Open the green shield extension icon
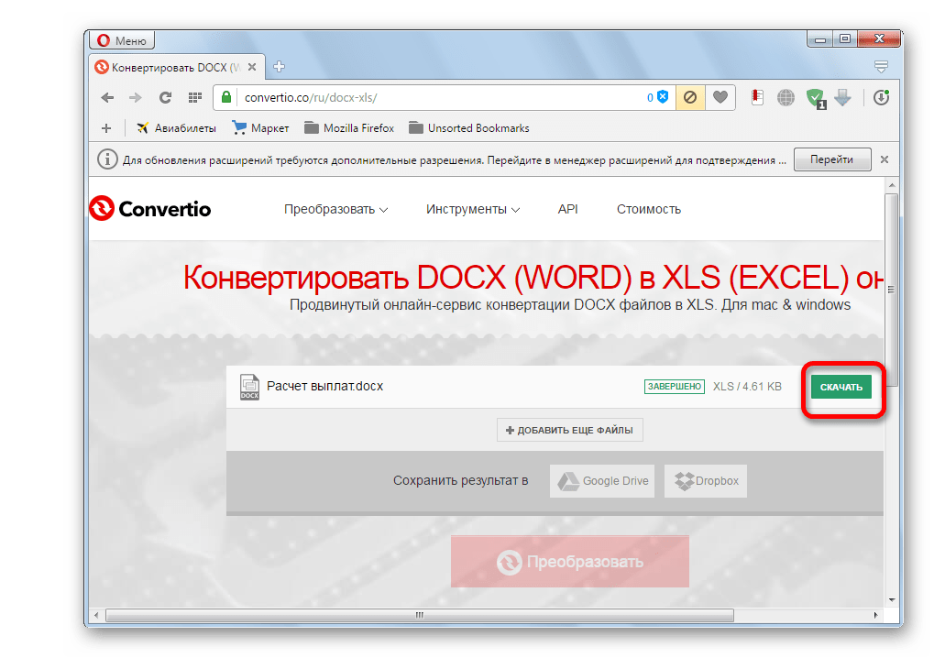The image size is (934, 658). (x=816, y=98)
